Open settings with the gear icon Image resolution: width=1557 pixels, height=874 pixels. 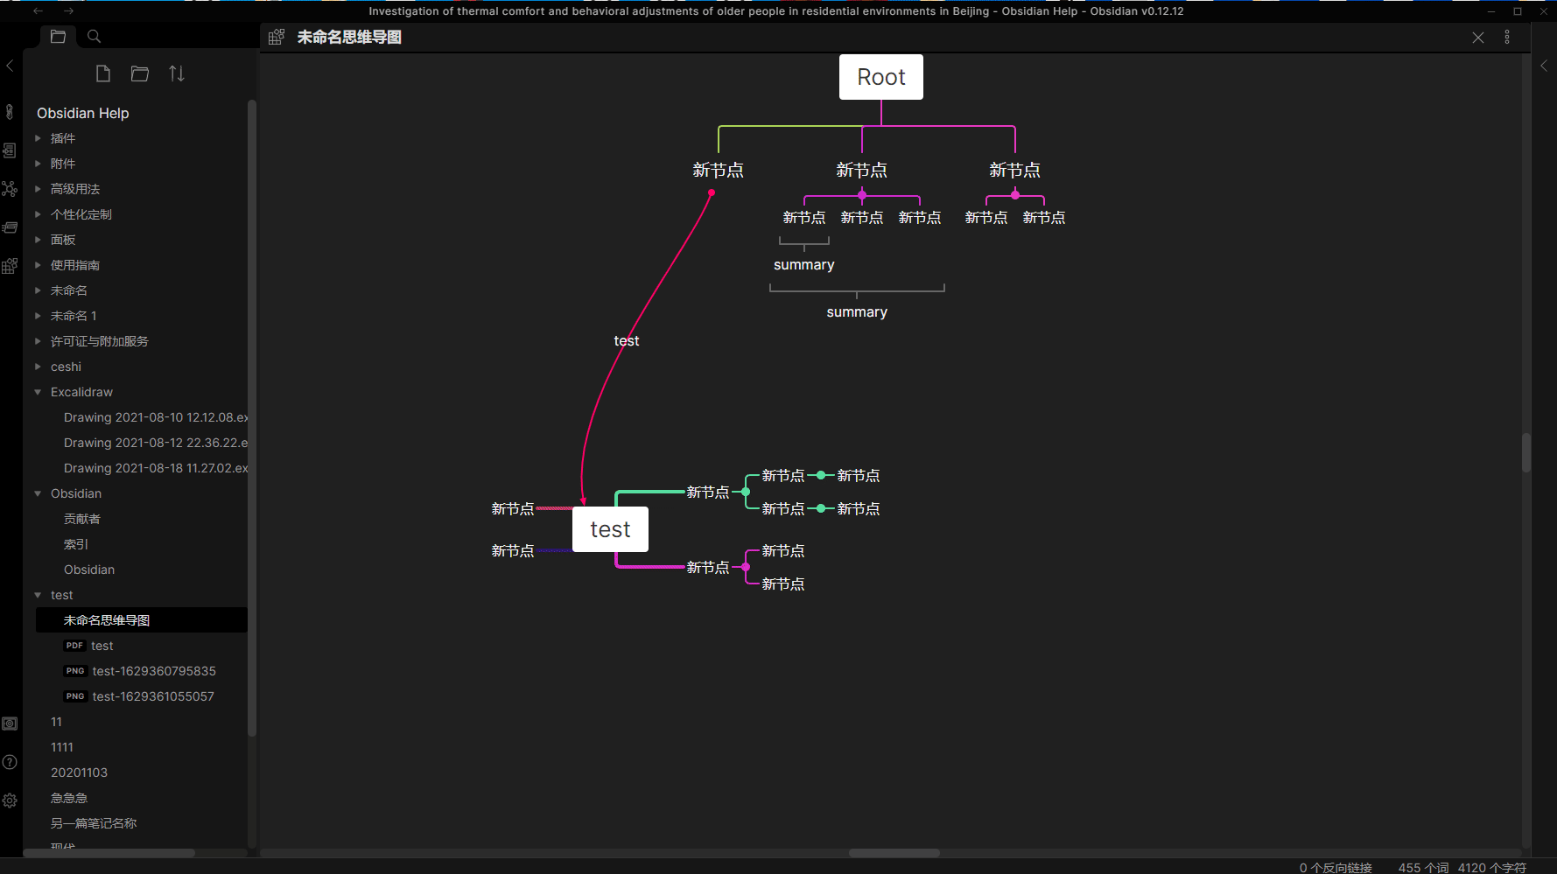pos(10,801)
